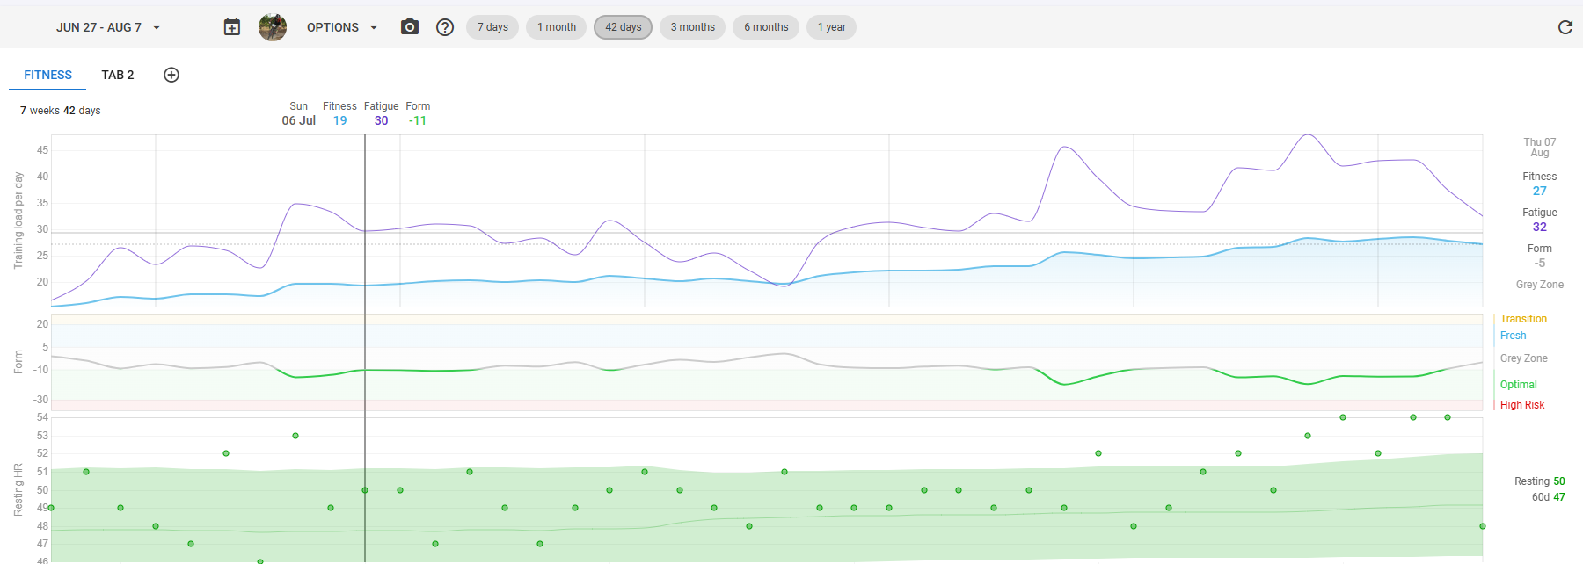Click the Optimal form zone label
The height and width of the screenshot is (564, 1583).
click(x=1518, y=385)
